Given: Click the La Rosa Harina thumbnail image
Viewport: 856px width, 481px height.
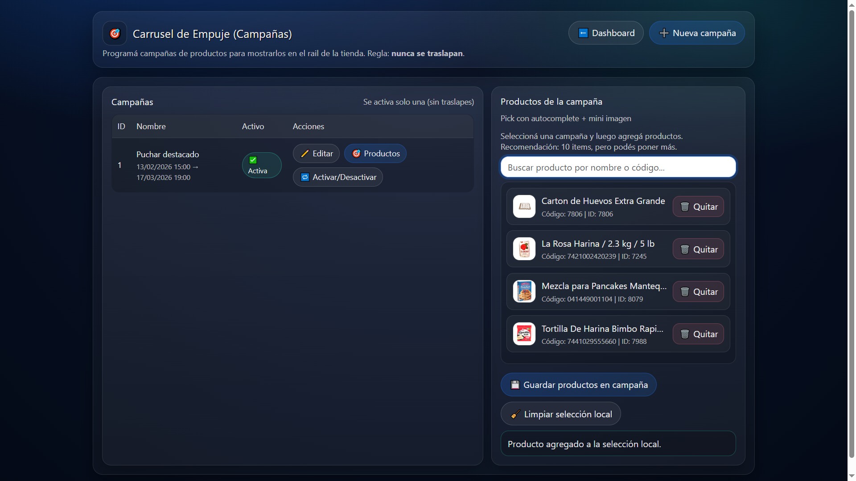Looking at the screenshot, I should pos(524,249).
